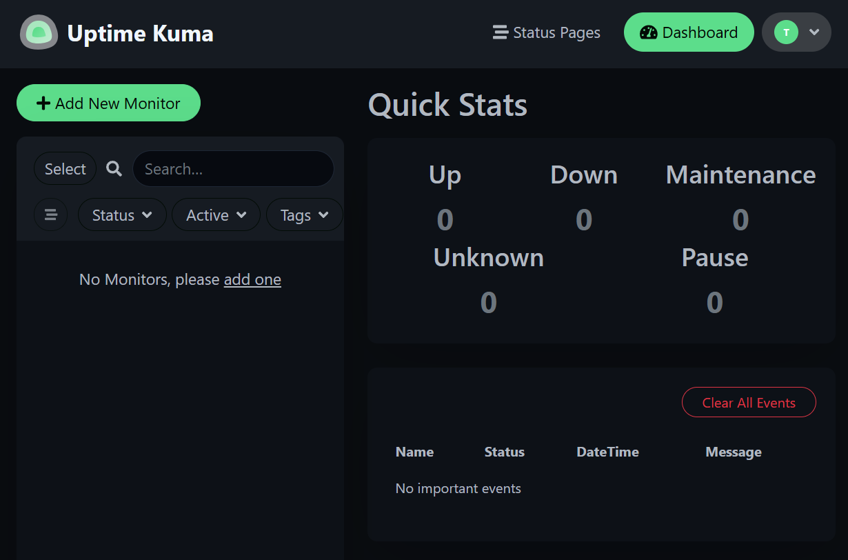Click the DateTime column header
Screen dimensions: 848x560
tap(607, 452)
